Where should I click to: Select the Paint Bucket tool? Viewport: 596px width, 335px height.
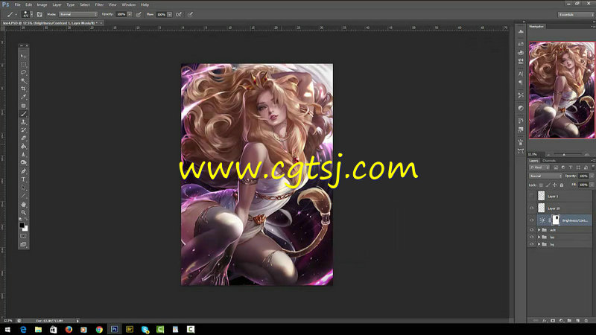coord(24,146)
